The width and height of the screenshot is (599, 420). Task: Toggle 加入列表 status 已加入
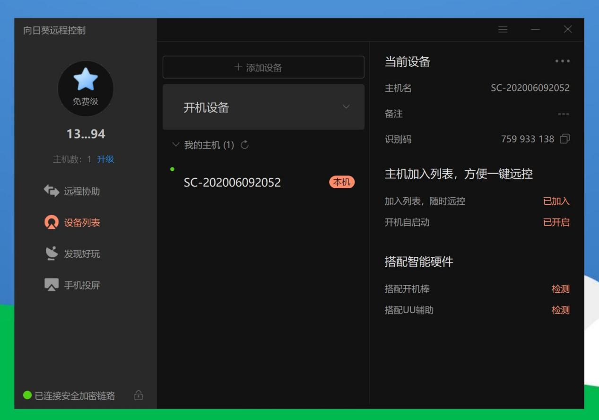(556, 201)
